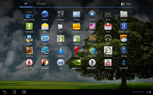Open the Gallery app
The height and width of the screenshot is (95, 153).
click(x=92, y=26)
